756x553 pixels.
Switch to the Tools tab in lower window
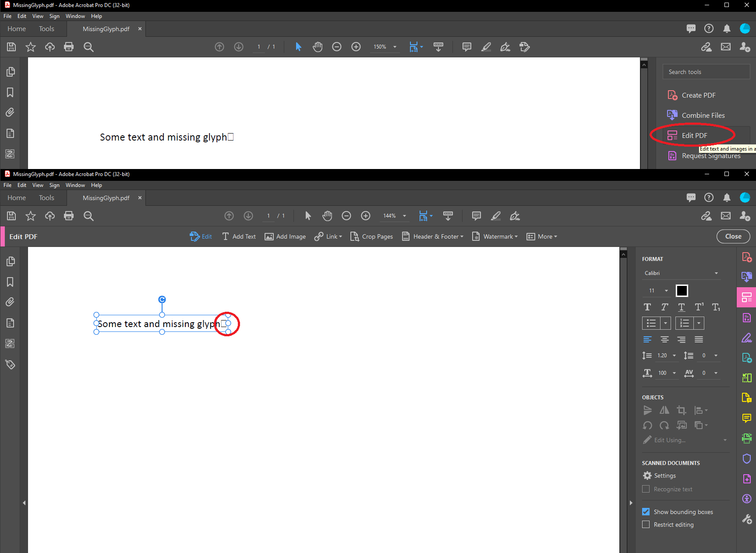(x=46, y=198)
